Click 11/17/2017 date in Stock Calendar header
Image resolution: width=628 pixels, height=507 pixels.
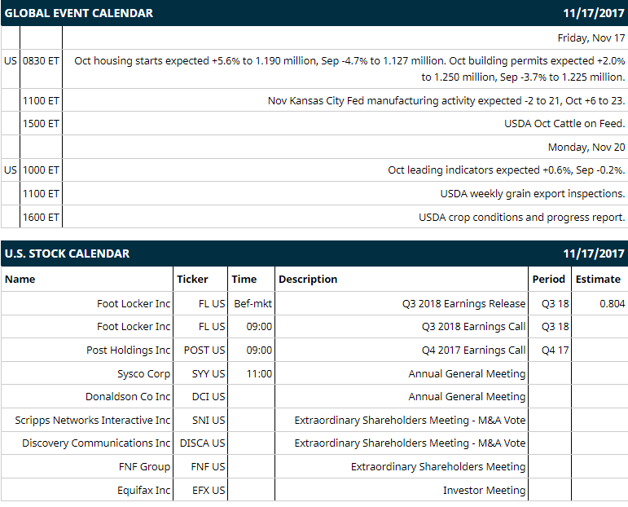point(594,253)
